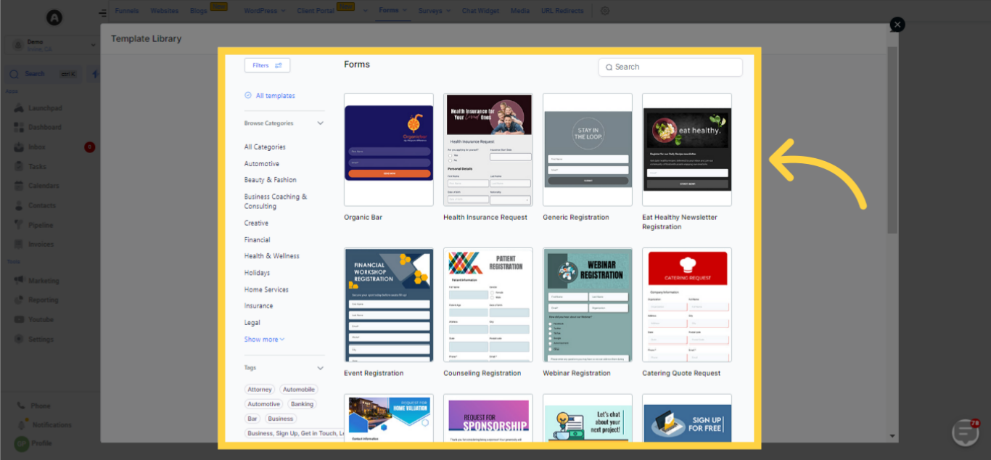Toggle the Attorney tag chip
991x460 pixels.
pos(260,390)
